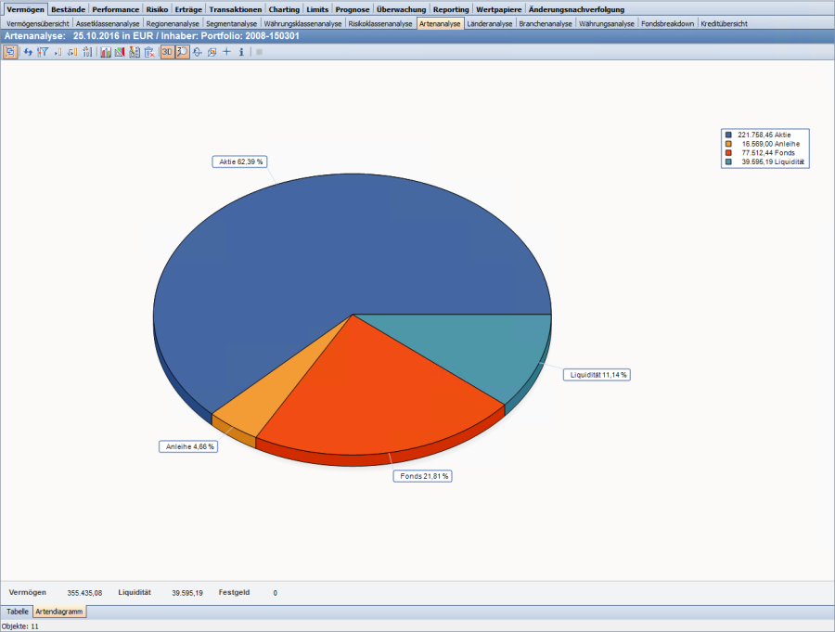The height and width of the screenshot is (632, 835).
Task: Toggle the magnifier zoom button
Action: [183, 52]
